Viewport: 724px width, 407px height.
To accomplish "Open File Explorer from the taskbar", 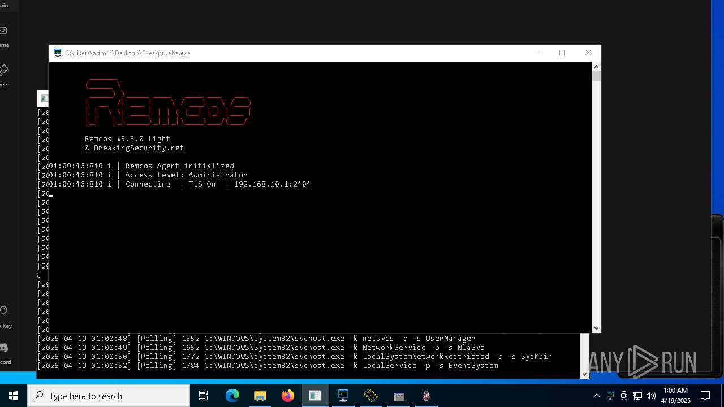I will click(260, 396).
